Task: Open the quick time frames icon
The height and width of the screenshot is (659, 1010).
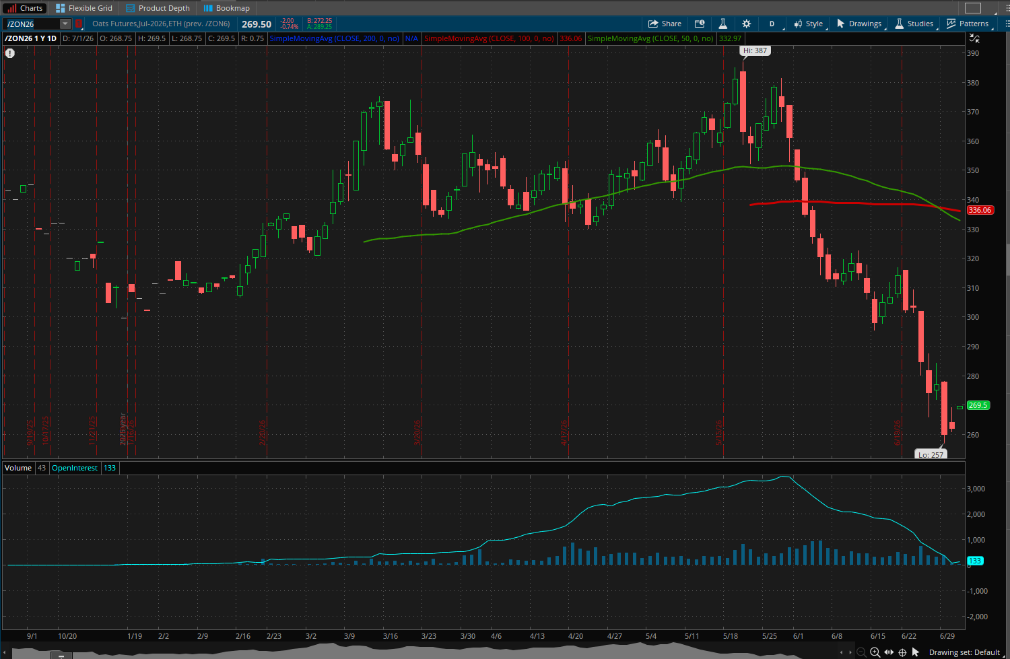Action: (x=700, y=24)
